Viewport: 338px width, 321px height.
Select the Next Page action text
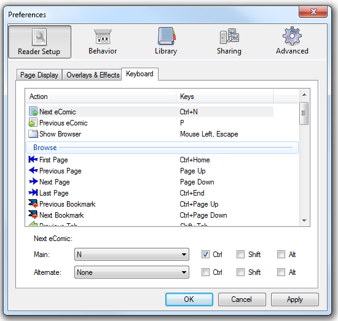click(55, 182)
